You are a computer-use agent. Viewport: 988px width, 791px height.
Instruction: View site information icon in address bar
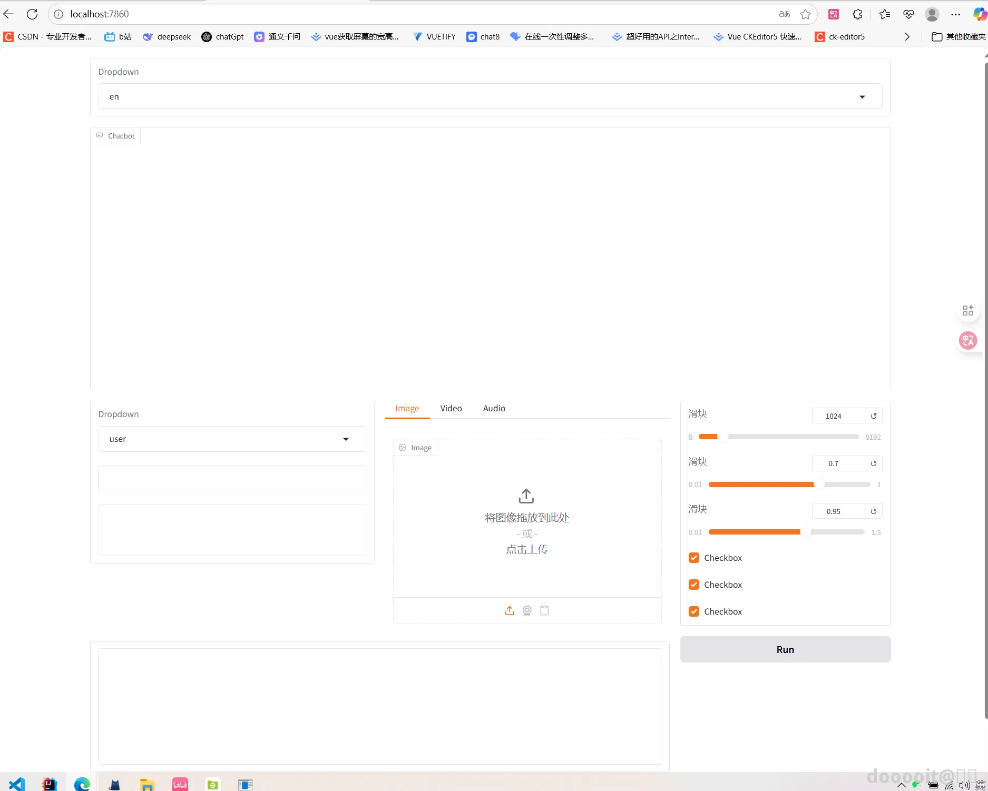[x=58, y=14]
